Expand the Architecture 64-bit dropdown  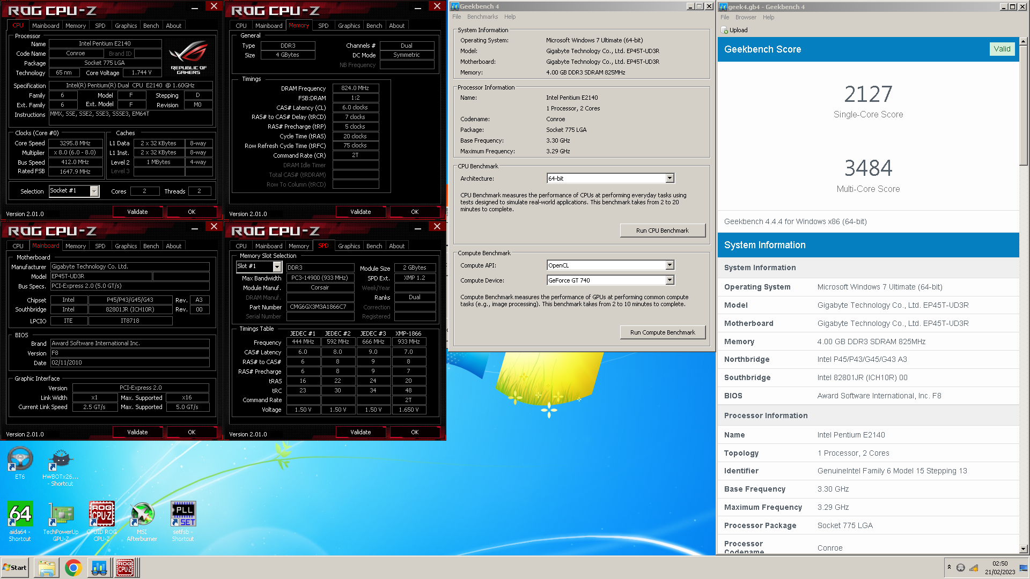tap(669, 179)
